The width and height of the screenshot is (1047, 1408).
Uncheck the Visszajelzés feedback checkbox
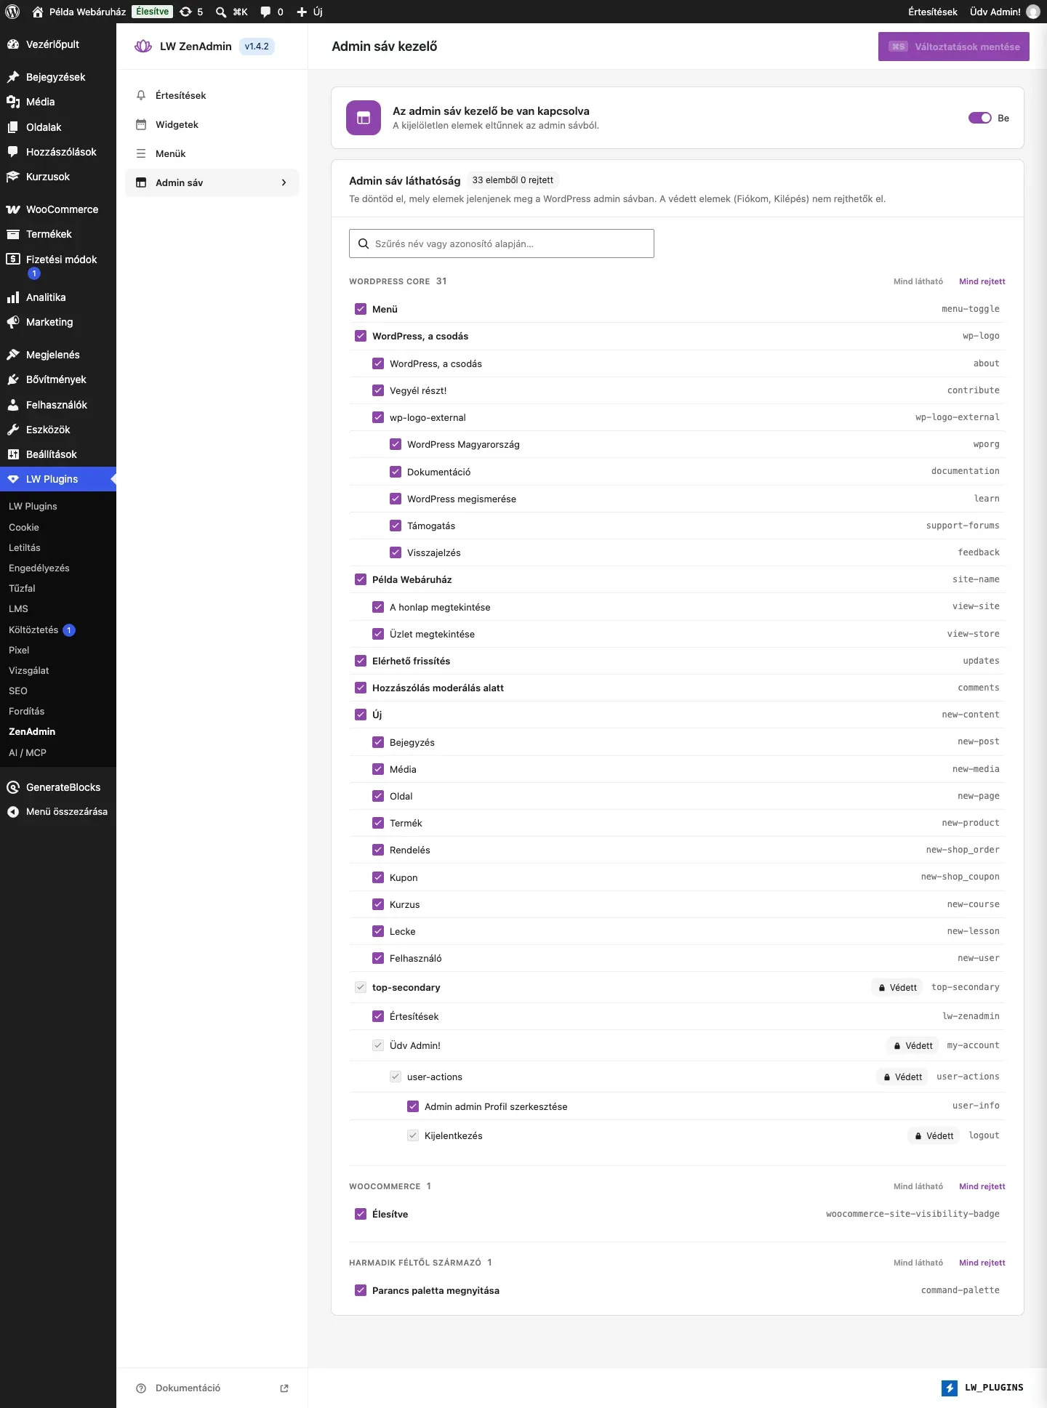(396, 552)
